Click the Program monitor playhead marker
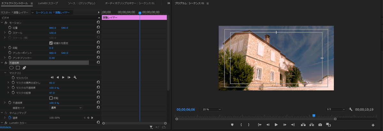Screen dimensions: 383x131 pyautogui.click(x=314, y=116)
